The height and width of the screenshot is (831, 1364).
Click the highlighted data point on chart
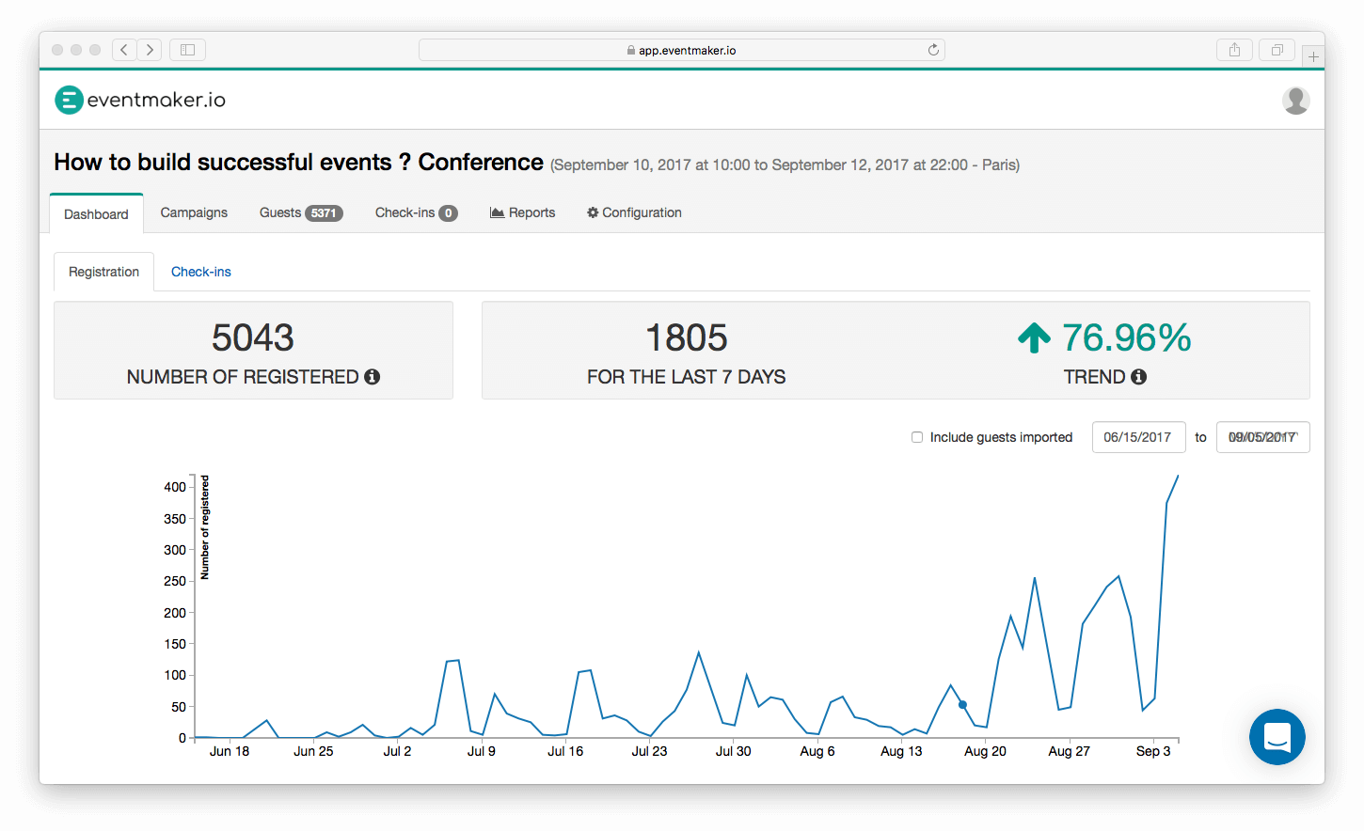[x=962, y=705]
